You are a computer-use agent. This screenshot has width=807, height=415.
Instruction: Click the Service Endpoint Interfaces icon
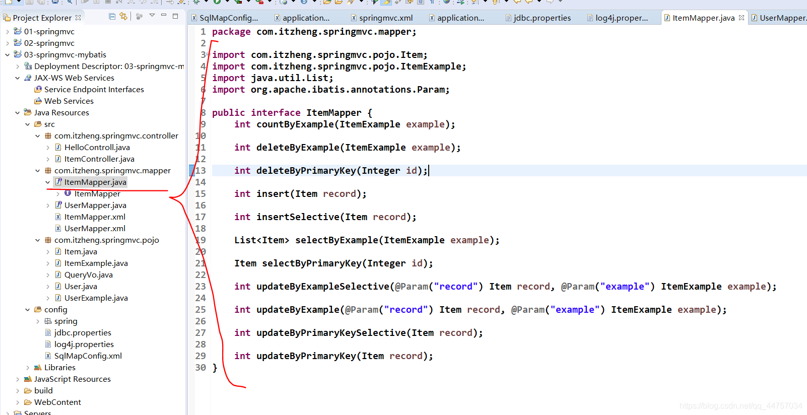tap(38, 89)
